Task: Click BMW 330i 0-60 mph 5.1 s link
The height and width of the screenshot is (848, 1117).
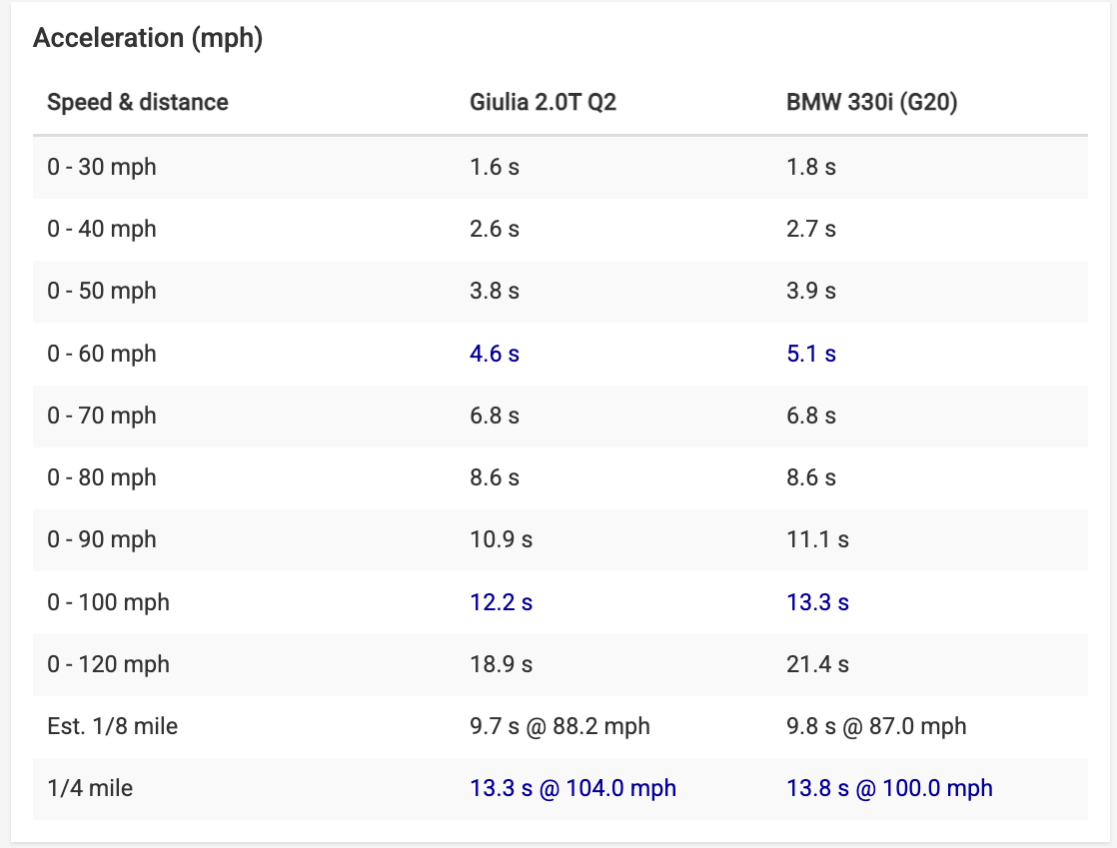Action: (x=811, y=354)
